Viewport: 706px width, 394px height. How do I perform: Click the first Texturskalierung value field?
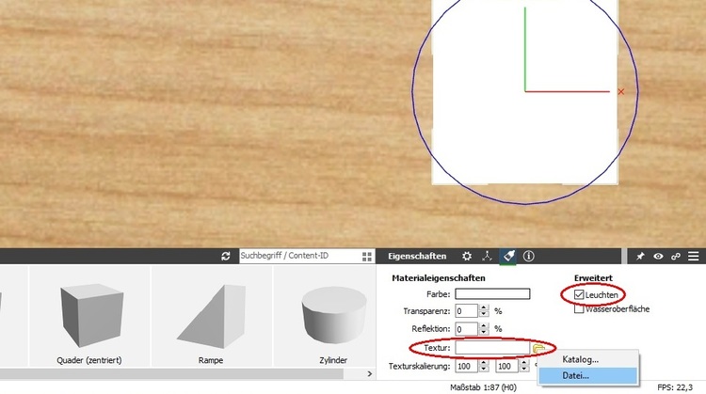point(467,366)
